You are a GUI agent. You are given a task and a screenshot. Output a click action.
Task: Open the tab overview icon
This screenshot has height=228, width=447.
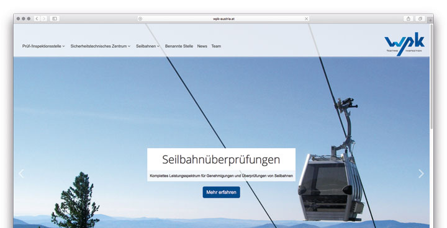[420, 19]
